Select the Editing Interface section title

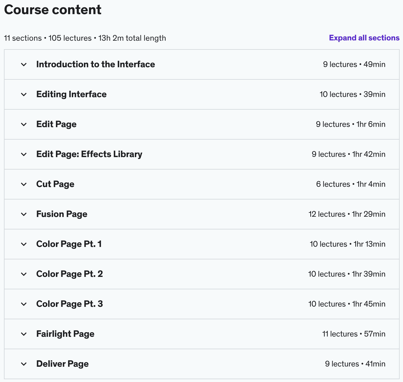pos(71,94)
